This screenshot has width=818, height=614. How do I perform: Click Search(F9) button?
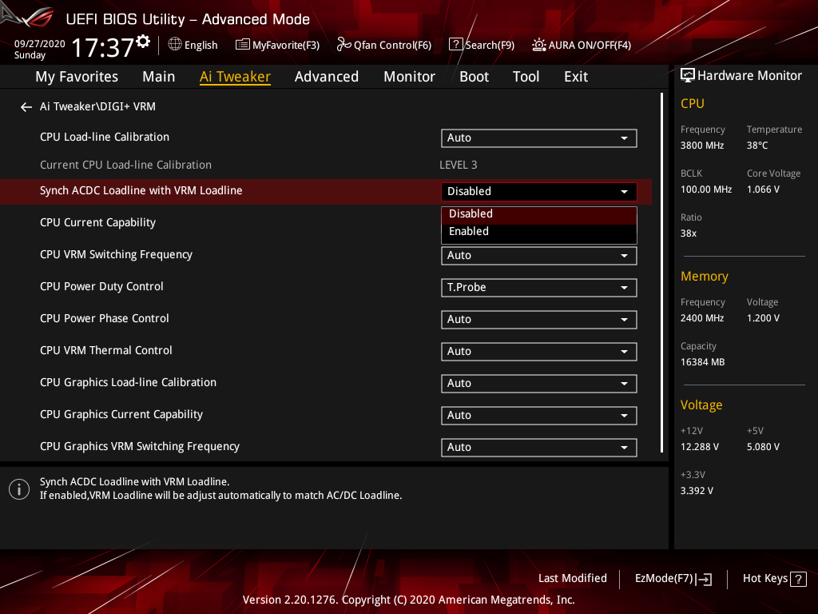tap(482, 45)
